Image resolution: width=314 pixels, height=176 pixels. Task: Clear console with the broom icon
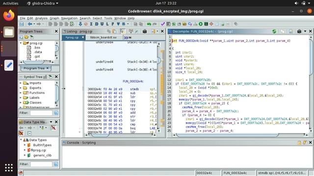click(x=305, y=142)
